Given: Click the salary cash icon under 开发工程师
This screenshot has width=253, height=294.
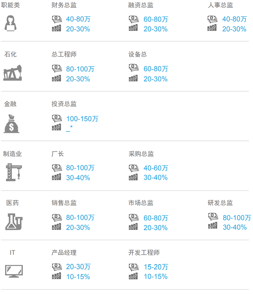Looking at the screenshot, I should 134,267.
